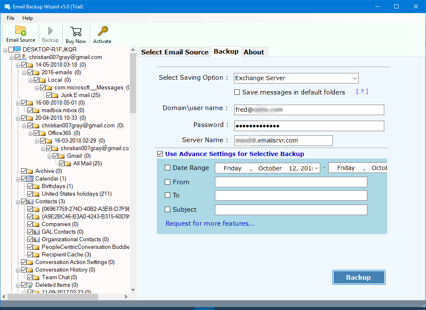
Task: Enable the To filter checkbox
Action: (167, 195)
